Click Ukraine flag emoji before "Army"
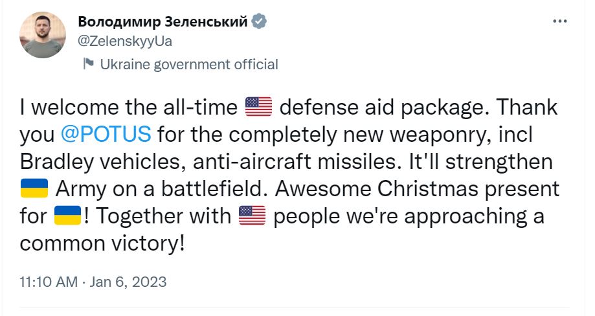The image size is (595, 316). pos(34,189)
